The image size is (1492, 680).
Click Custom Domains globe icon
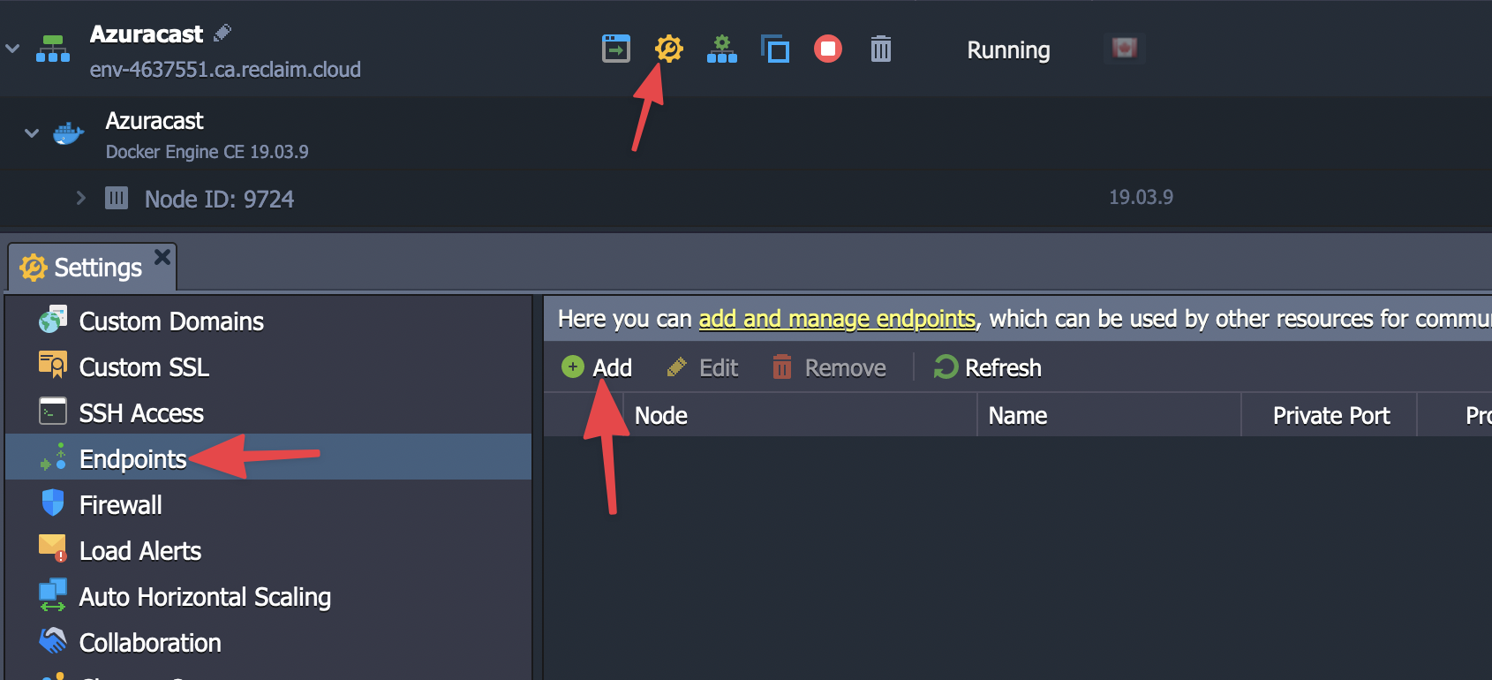53,320
